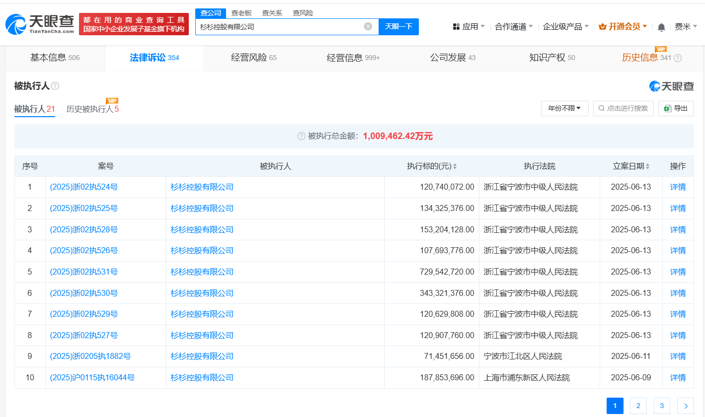Open case (2025)浙02执525号
Image resolution: width=705 pixels, height=417 pixels.
[x=84, y=208]
